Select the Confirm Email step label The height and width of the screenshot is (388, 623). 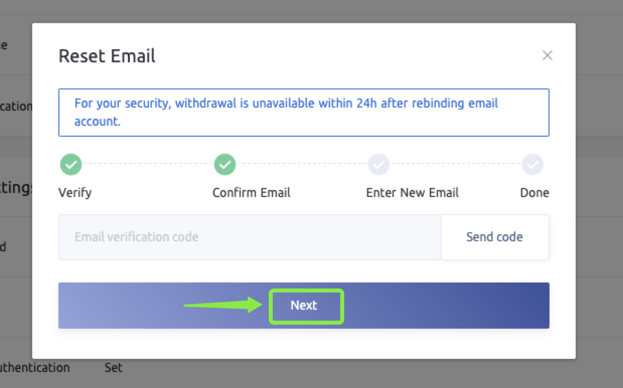(x=251, y=193)
